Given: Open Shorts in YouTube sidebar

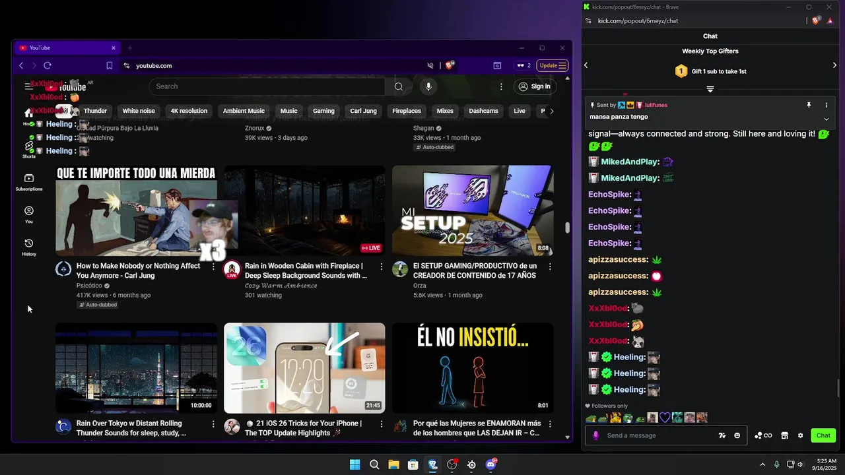Looking at the screenshot, I should (x=29, y=150).
